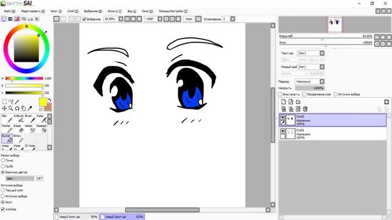The height and width of the screenshot is (220, 392).
Task: Open the rotation angle dropdown in toolbar
Action: (x=160, y=19)
